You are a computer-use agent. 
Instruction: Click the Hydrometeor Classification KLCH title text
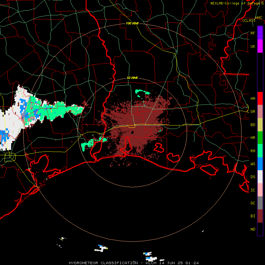pyautogui.click(x=134, y=263)
